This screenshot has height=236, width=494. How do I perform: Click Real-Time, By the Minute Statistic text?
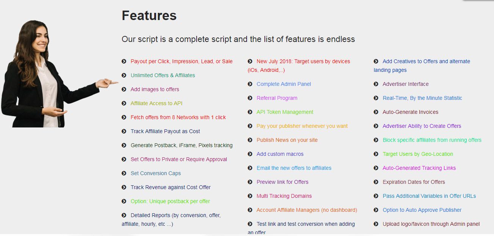click(422, 98)
